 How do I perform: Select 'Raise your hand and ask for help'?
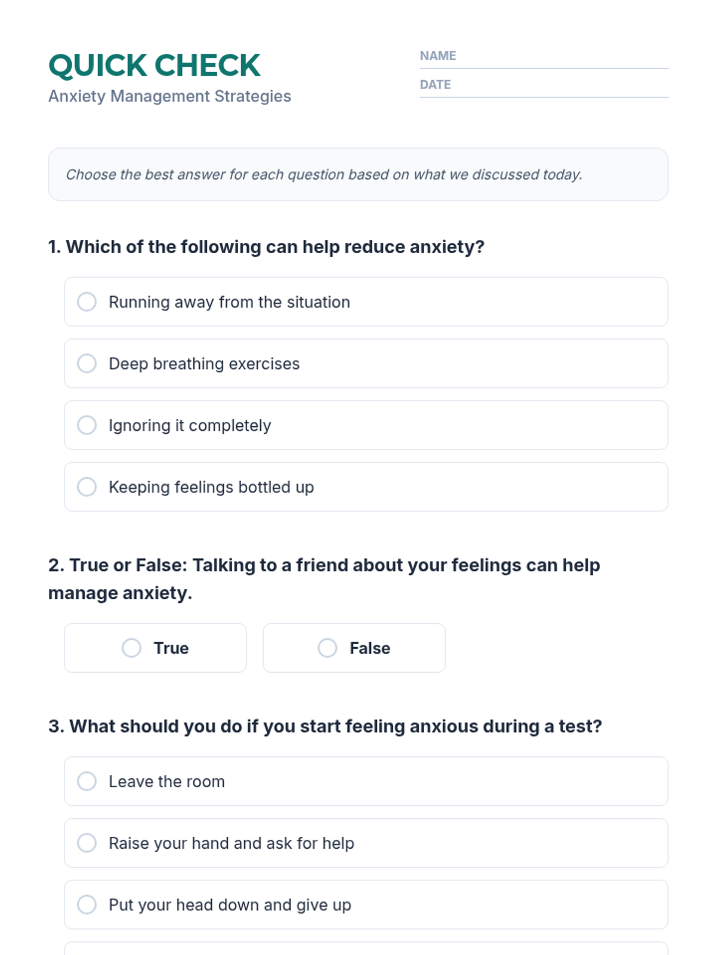(x=87, y=843)
